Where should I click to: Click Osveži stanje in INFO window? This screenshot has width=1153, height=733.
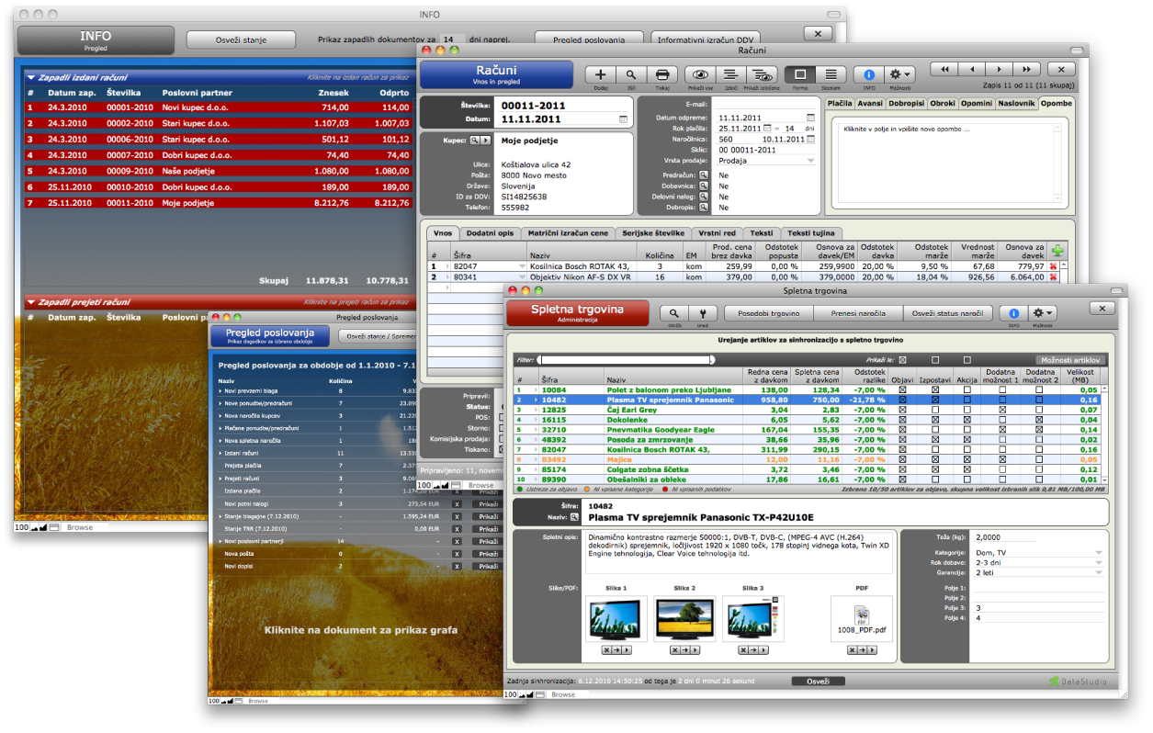point(242,39)
